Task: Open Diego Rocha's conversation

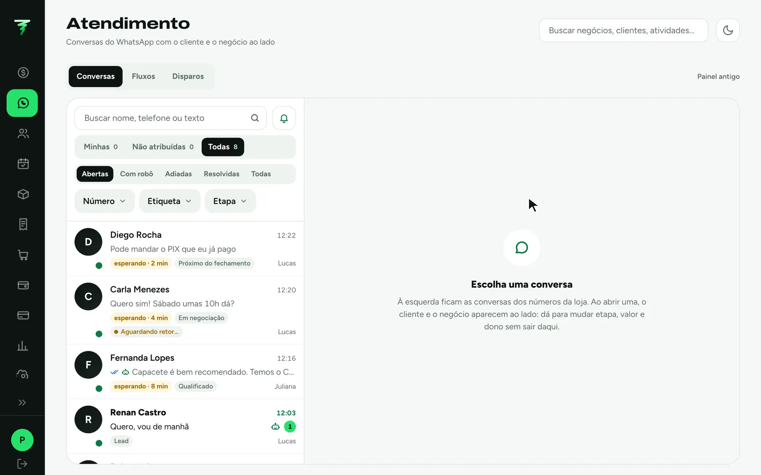Action: tap(185, 248)
